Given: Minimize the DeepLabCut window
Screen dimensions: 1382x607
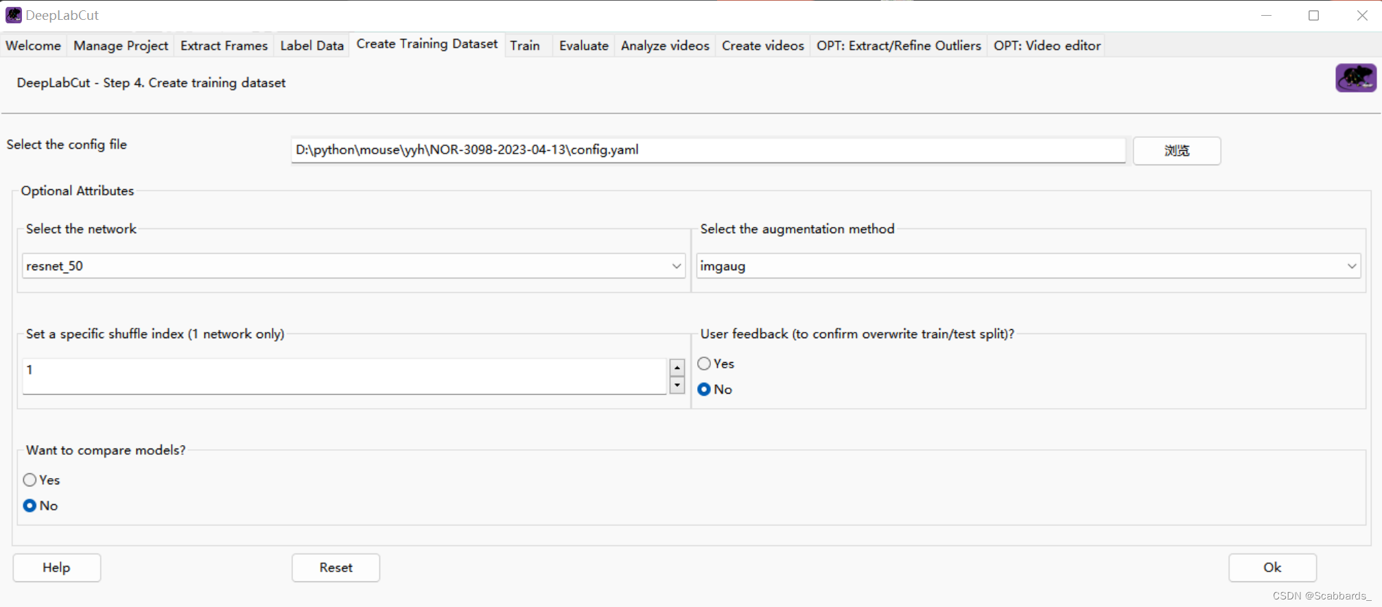Looking at the screenshot, I should [x=1266, y=15].
